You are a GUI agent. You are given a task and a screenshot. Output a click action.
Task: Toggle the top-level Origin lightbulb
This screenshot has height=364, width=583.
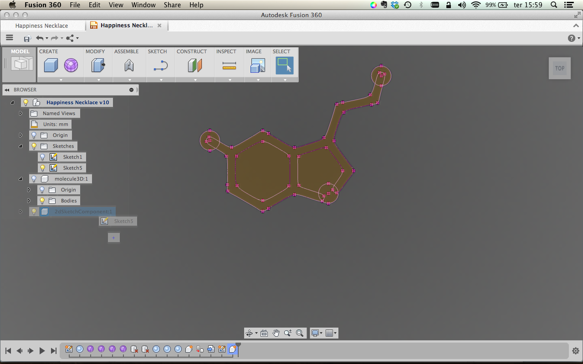34,135
